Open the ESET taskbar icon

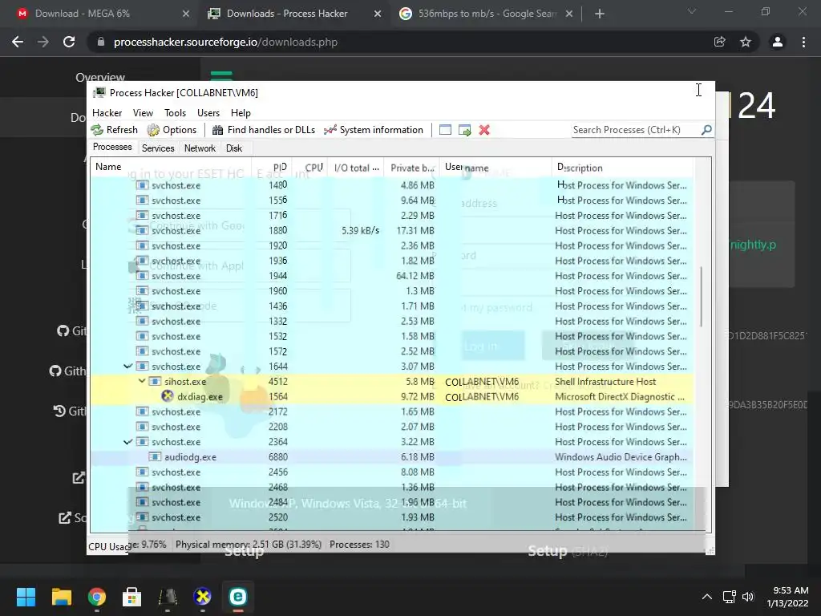click(x=237, y=597)
